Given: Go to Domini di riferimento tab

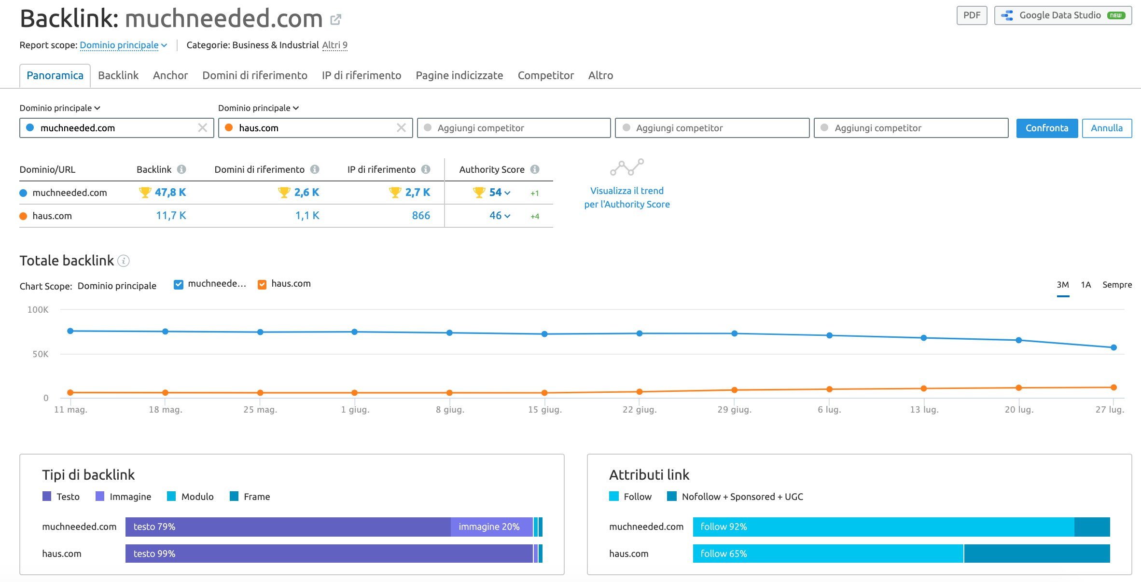Looking at the screenshot, I should tap(255, 76).
